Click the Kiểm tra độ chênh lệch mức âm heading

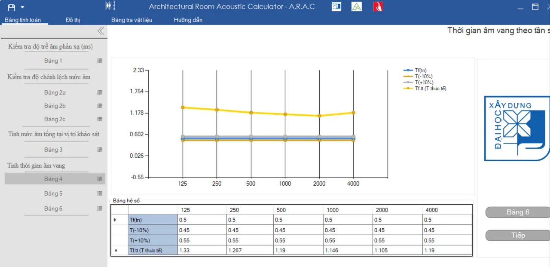tap(49, 77)
